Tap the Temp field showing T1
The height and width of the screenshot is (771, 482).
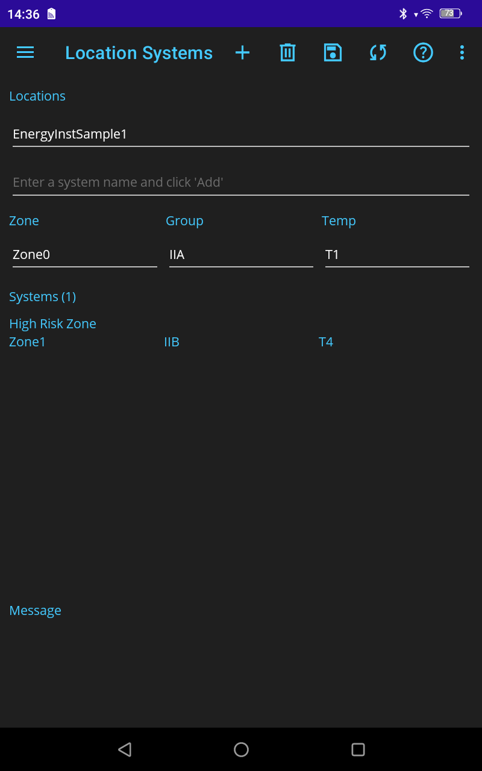(x=396, y=254)
